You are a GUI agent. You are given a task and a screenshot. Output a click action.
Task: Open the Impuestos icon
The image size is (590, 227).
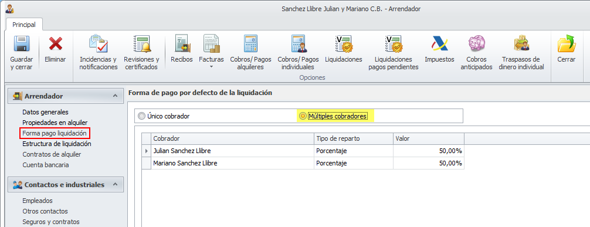(x=439, y=43)
